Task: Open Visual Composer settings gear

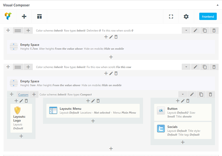Action: 186,16
